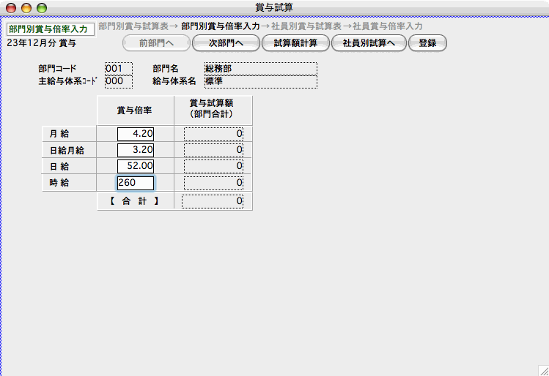Viewport: 549px width, 376px height.
Task: Click the 部門コード value 001
Action: click(x=118, y=68)
